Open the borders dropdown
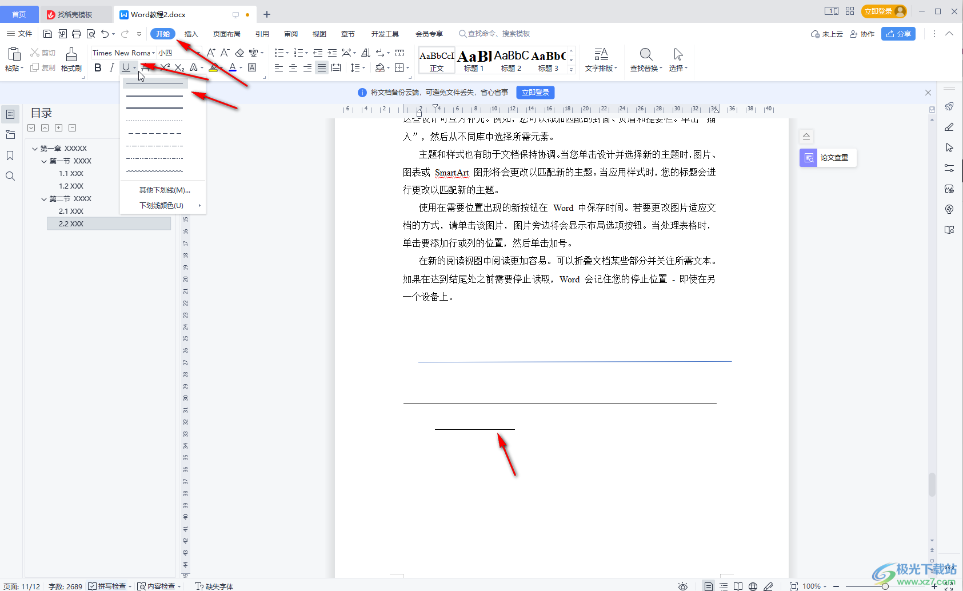The width and height of the screenshot is (963, 591). pyautogui.click(x=408, y=68)
